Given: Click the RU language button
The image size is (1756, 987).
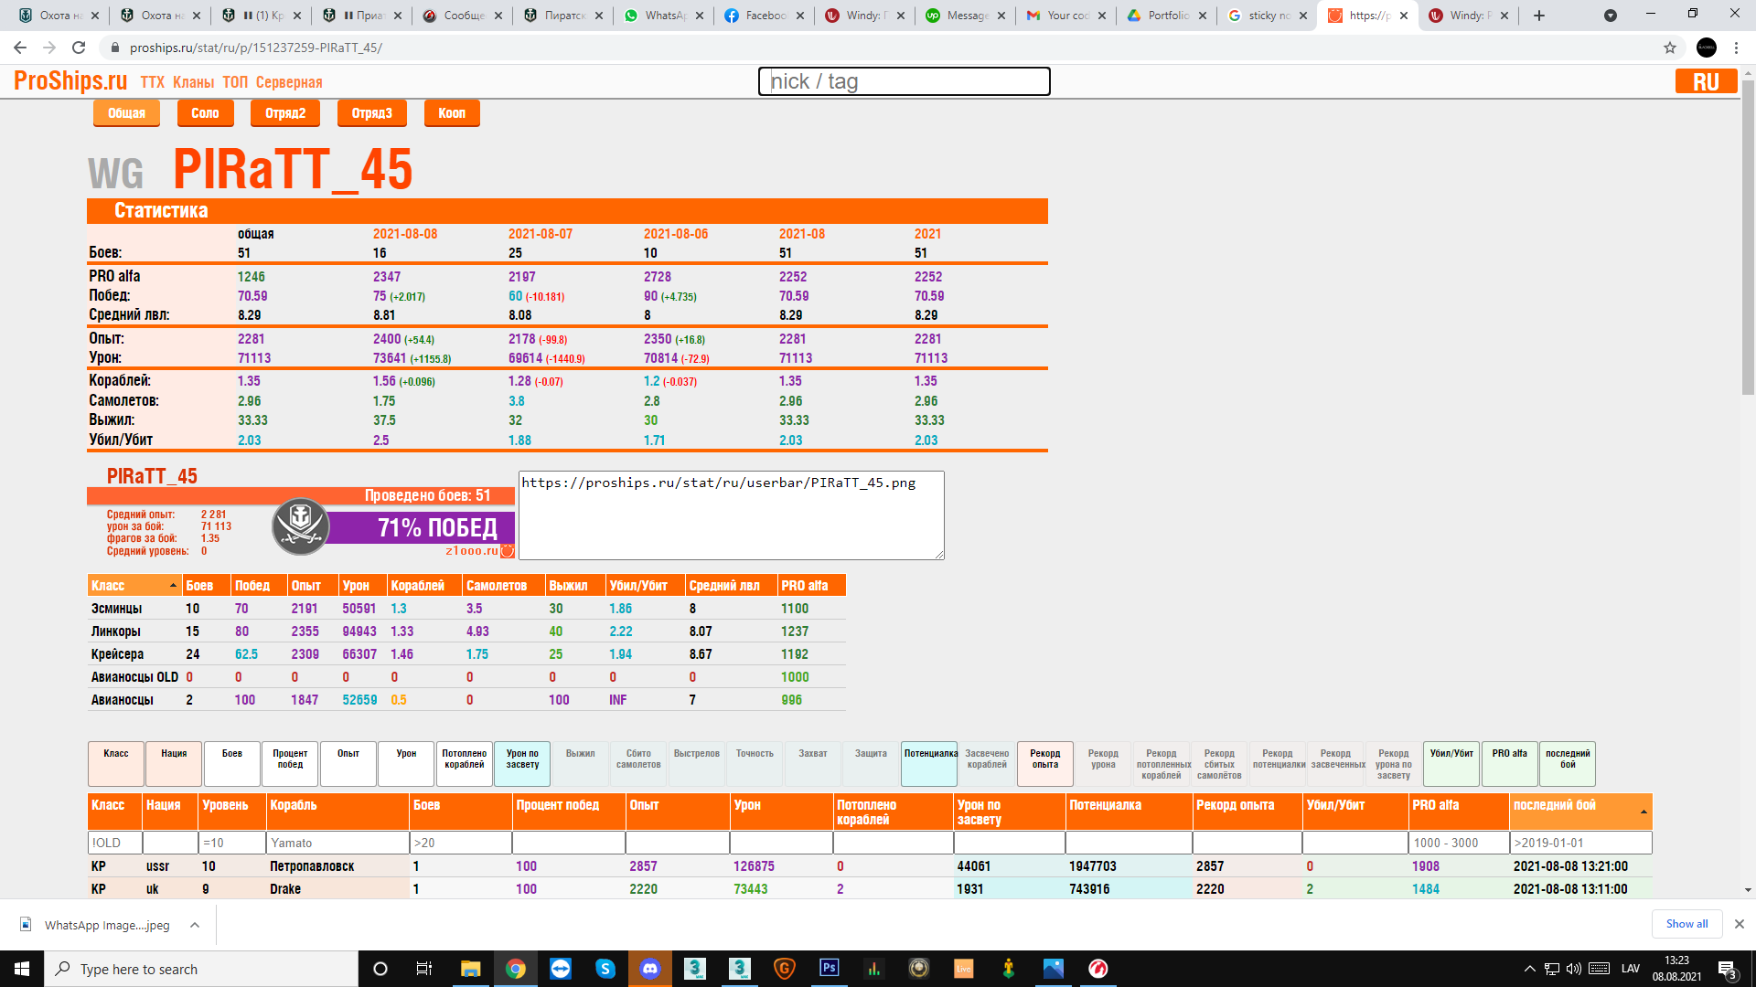Looking at the screenshot, I should (x=1705, y=81).
